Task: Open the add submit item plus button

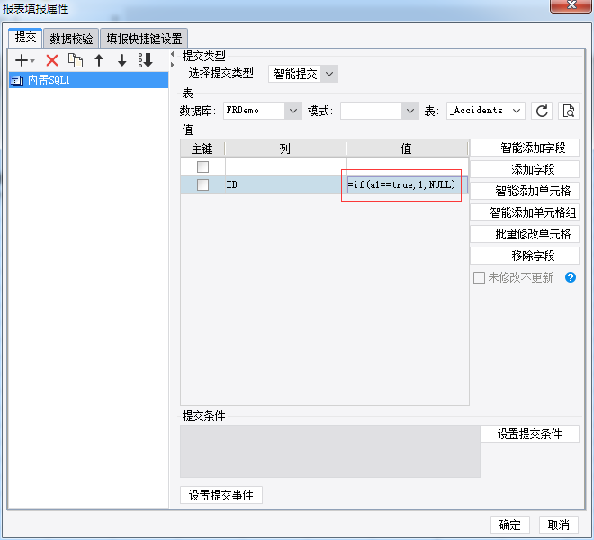Action: point(24,60)
